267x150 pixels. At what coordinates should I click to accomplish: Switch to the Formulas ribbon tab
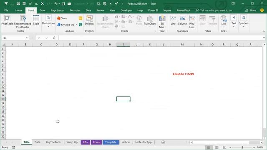pyautogui.click(x=75, y=10)
